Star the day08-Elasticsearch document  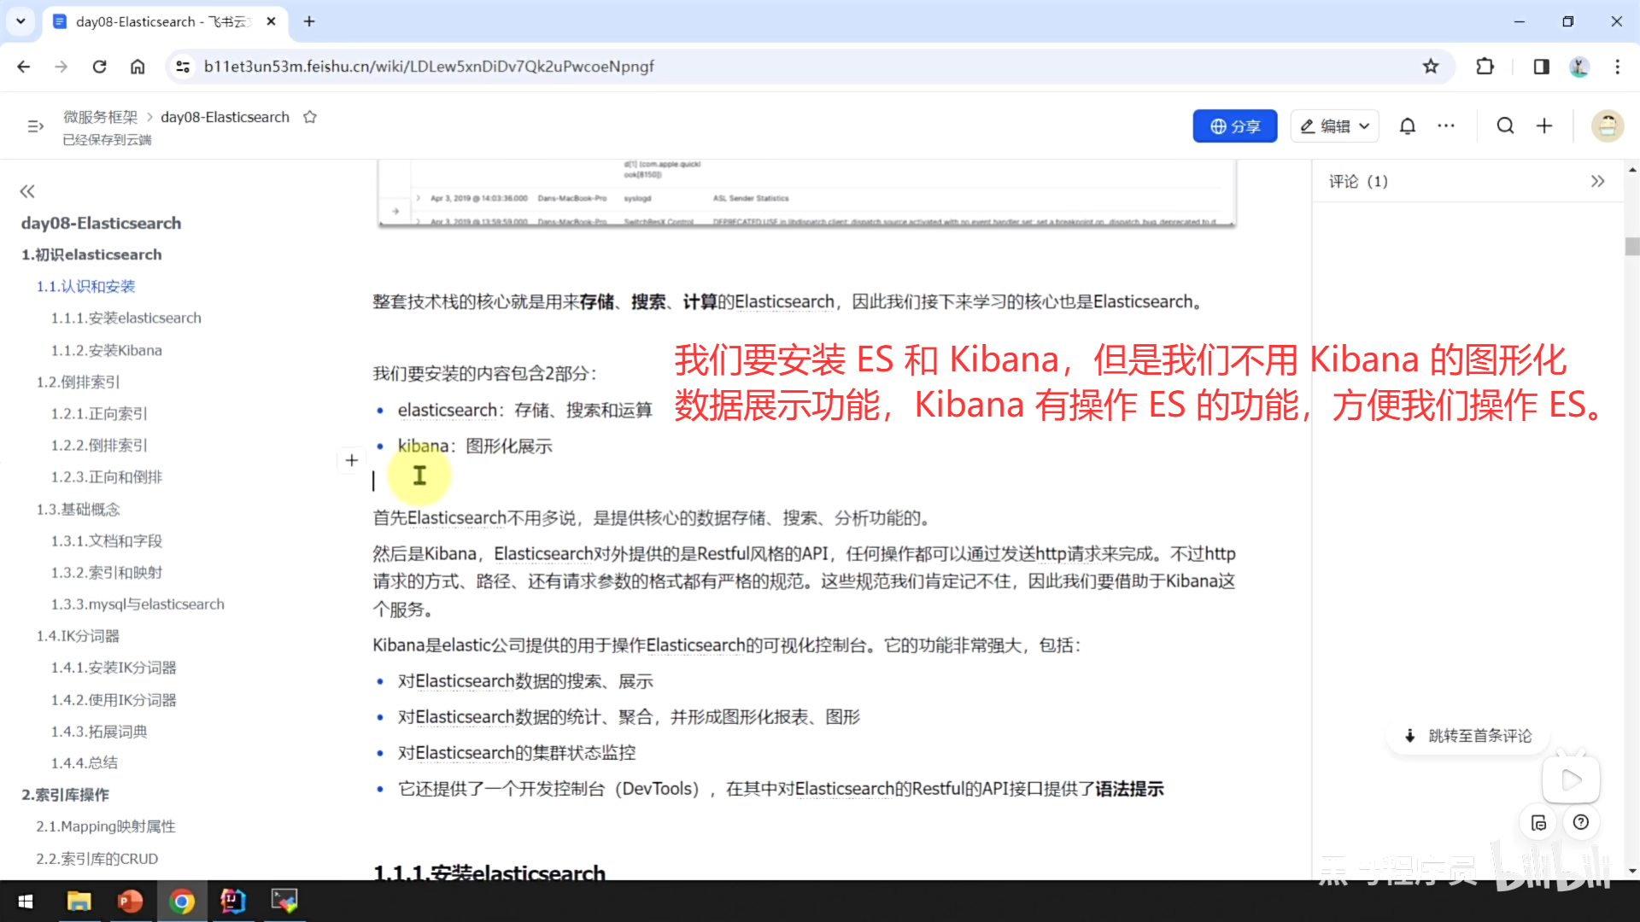pyautogui.click(x=310, y=117)
